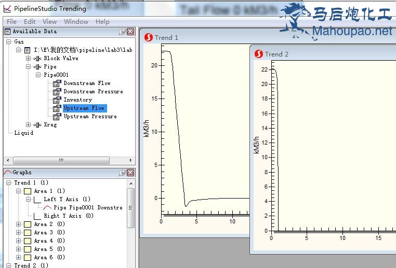Screen dimensions: 396x268
Task: Collapse Trend 2 in Graphs tree
Action: 9,265
